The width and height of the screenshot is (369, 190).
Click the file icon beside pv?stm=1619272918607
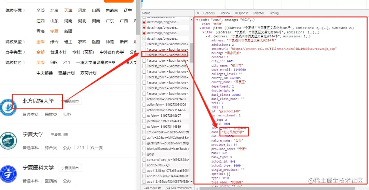(144, 115)
